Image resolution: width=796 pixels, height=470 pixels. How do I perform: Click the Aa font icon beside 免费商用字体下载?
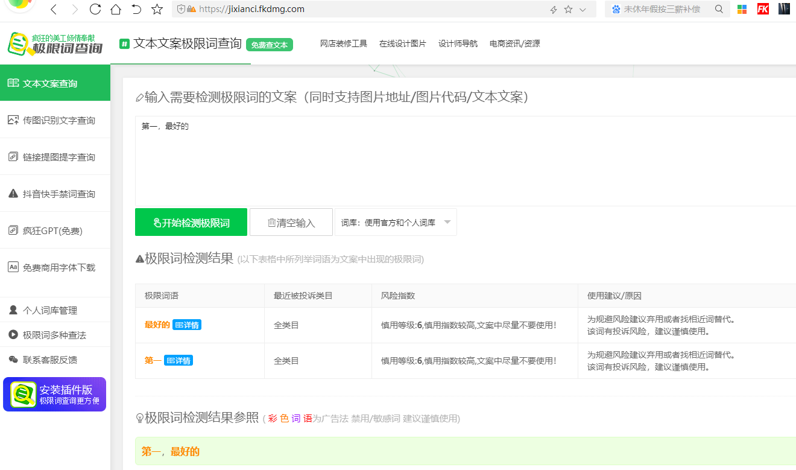[x=13, y=267]
